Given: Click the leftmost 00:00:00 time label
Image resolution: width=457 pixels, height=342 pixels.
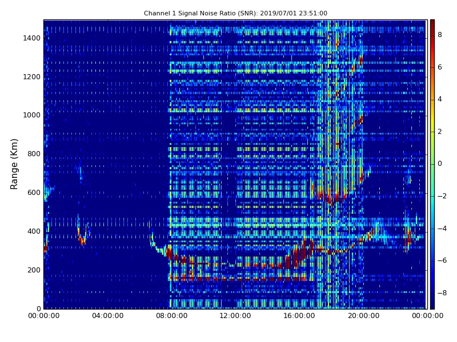Looking at the screenshot, I should (x=44, y=316).
